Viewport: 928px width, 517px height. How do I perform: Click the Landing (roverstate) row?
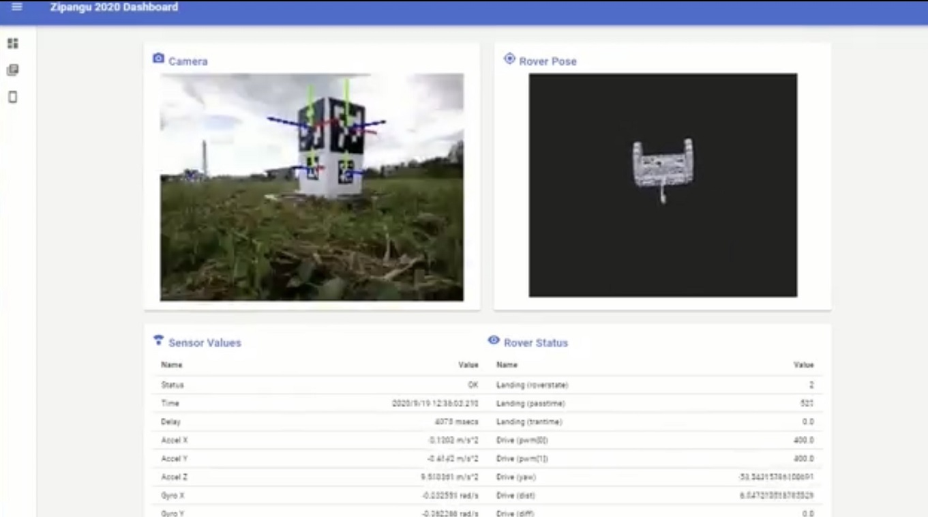click(x=656, y=385)
